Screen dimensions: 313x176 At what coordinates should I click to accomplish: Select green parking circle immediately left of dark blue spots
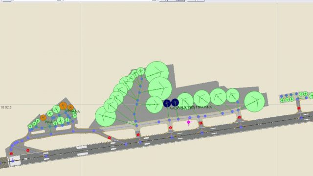(x=155, y=105)
